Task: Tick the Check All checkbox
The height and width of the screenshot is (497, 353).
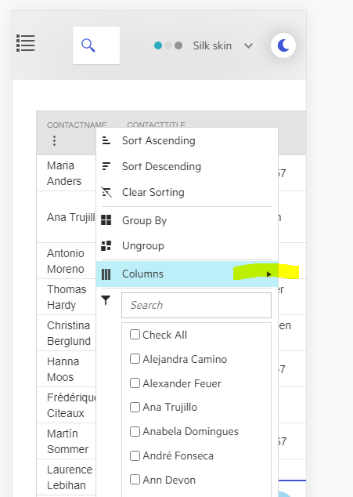Action: [x=135, y=335]
